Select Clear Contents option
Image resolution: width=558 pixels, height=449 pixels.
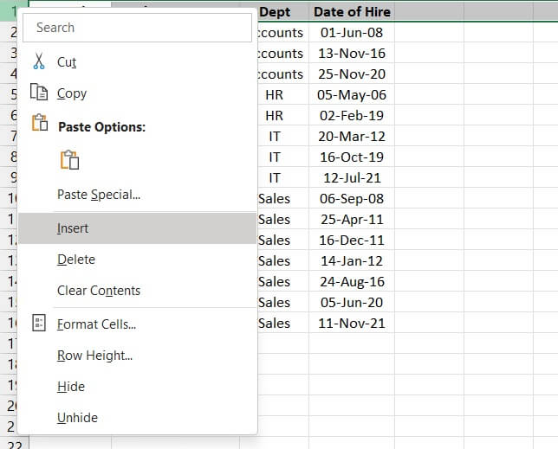pos(99,291)
